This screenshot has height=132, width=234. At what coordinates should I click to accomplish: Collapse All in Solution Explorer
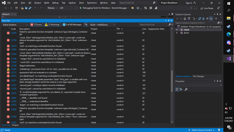click(x=207, y=19)
